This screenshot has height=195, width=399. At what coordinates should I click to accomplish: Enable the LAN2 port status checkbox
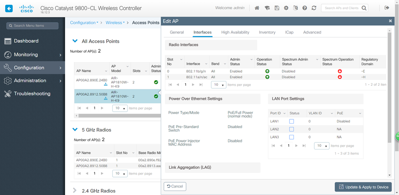point(292,129)
